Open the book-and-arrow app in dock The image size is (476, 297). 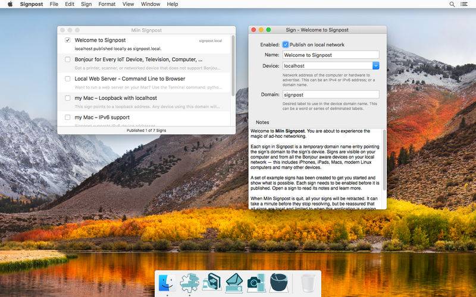212,283
